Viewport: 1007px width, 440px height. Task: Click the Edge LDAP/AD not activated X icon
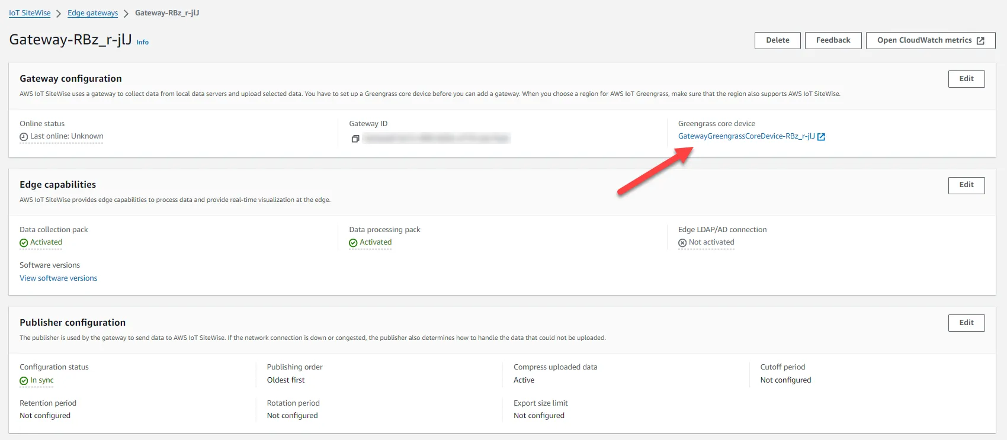tap(682, 243)
